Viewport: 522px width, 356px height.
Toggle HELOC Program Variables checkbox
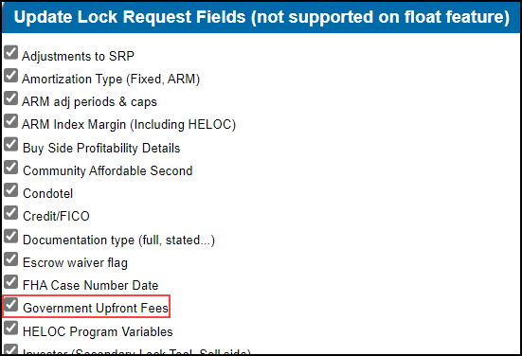point(11,328)
